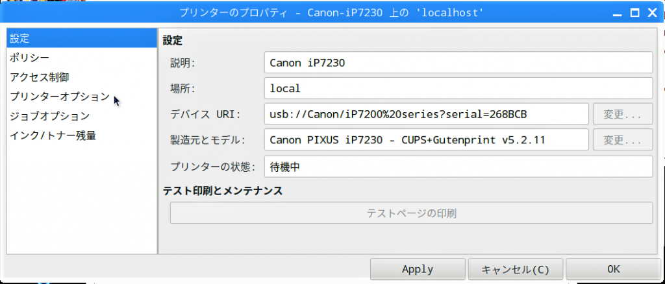This screenshot has width=665, height=284.
Task: Close the printer properties window
Action: pos(652,13)
